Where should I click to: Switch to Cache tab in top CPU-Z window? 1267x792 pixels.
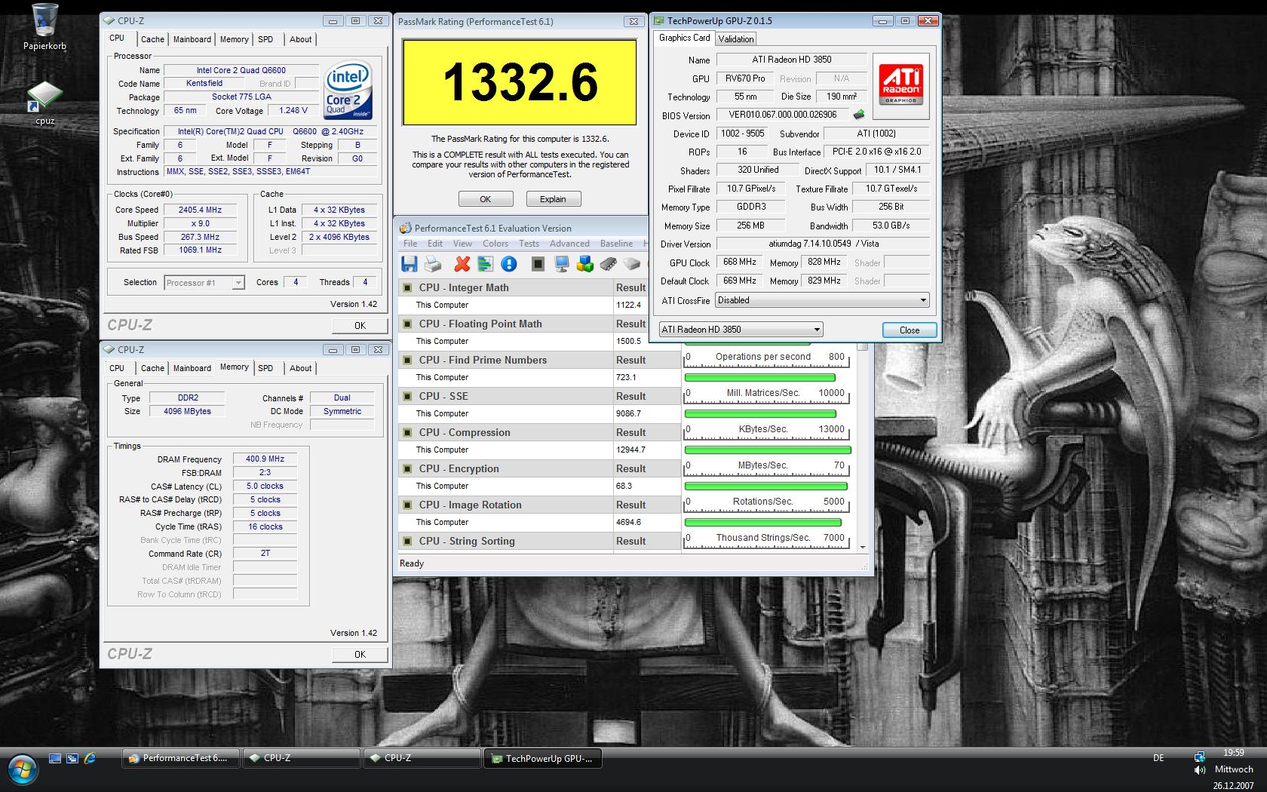click(x=152, y=39)
